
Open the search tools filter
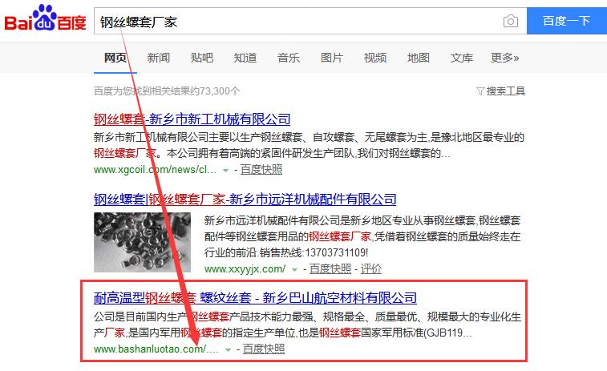click(x=500, y=91)
